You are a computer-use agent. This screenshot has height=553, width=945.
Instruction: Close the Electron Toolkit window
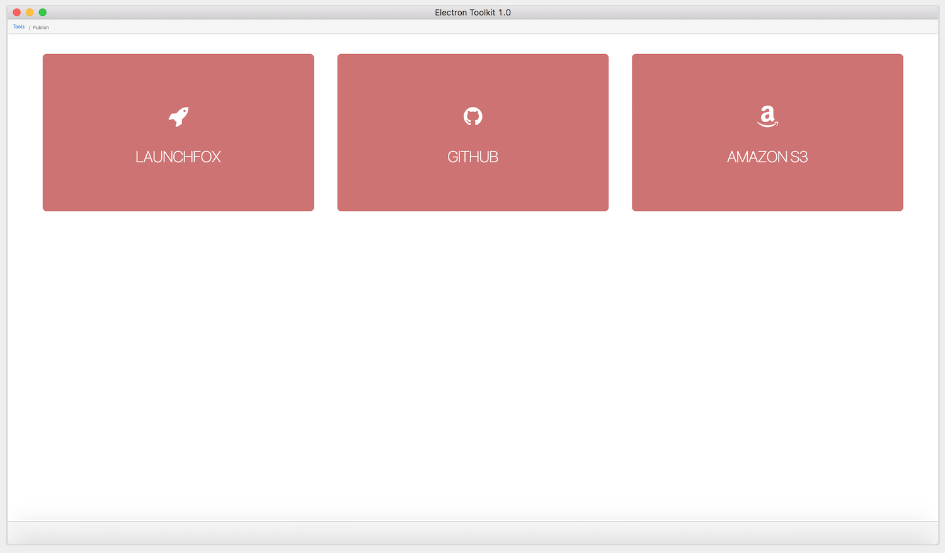17,12
